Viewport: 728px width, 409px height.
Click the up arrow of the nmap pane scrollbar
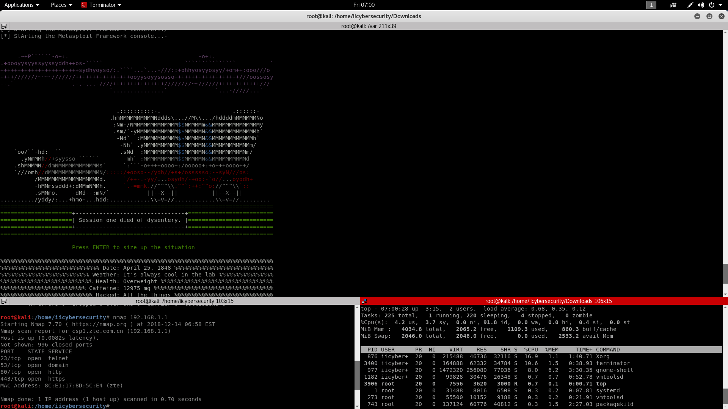point(357,308)
